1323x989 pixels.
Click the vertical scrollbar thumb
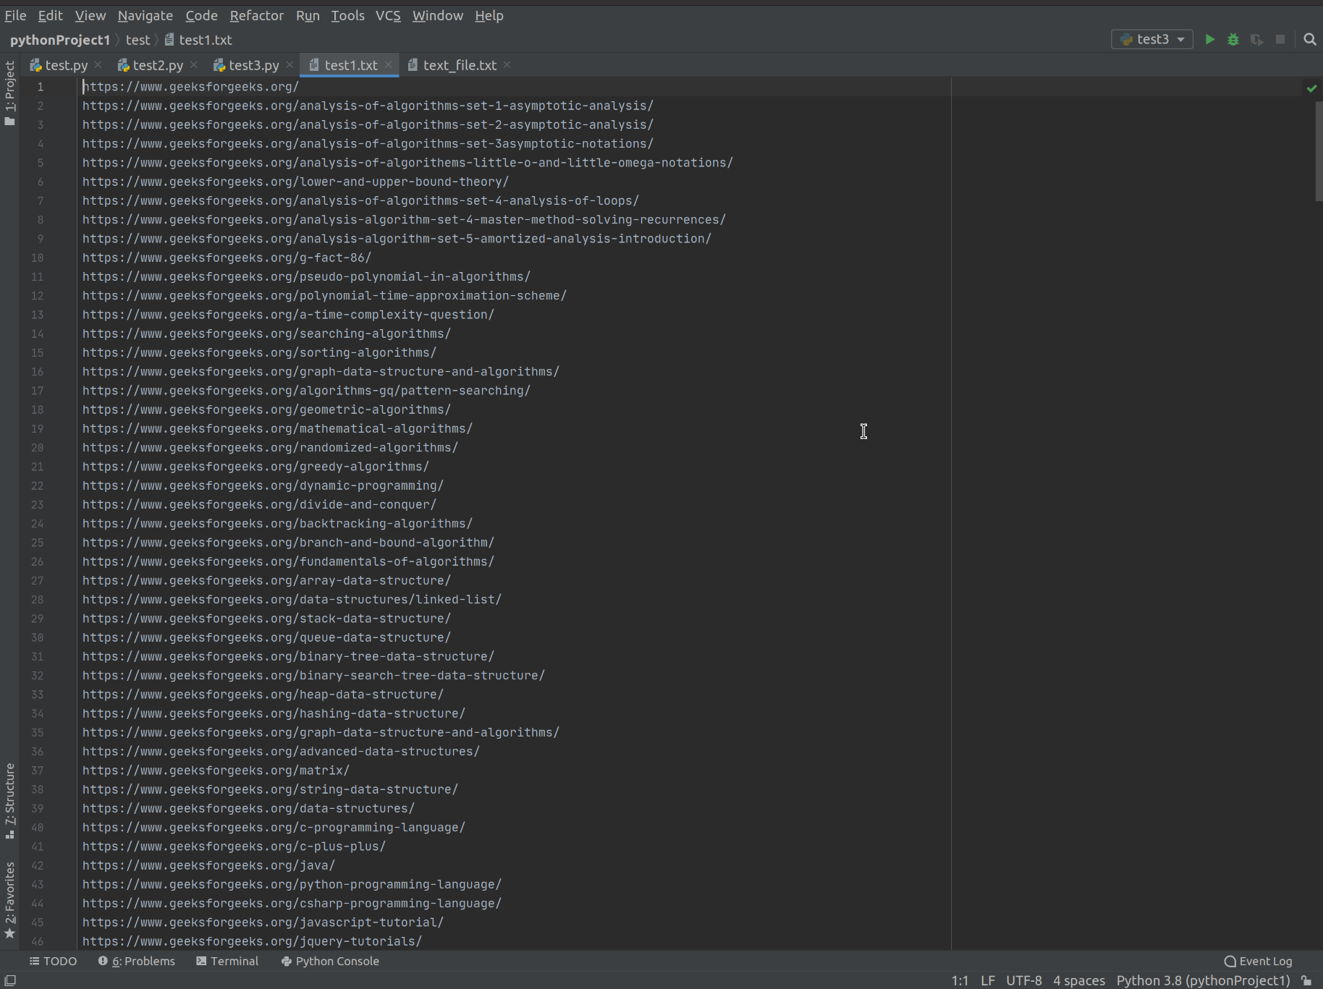pyautogui.click(x=1319, y=150)
